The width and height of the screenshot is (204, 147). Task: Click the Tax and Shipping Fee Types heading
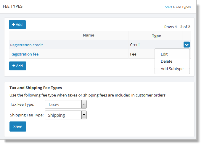tap(36, 88)
